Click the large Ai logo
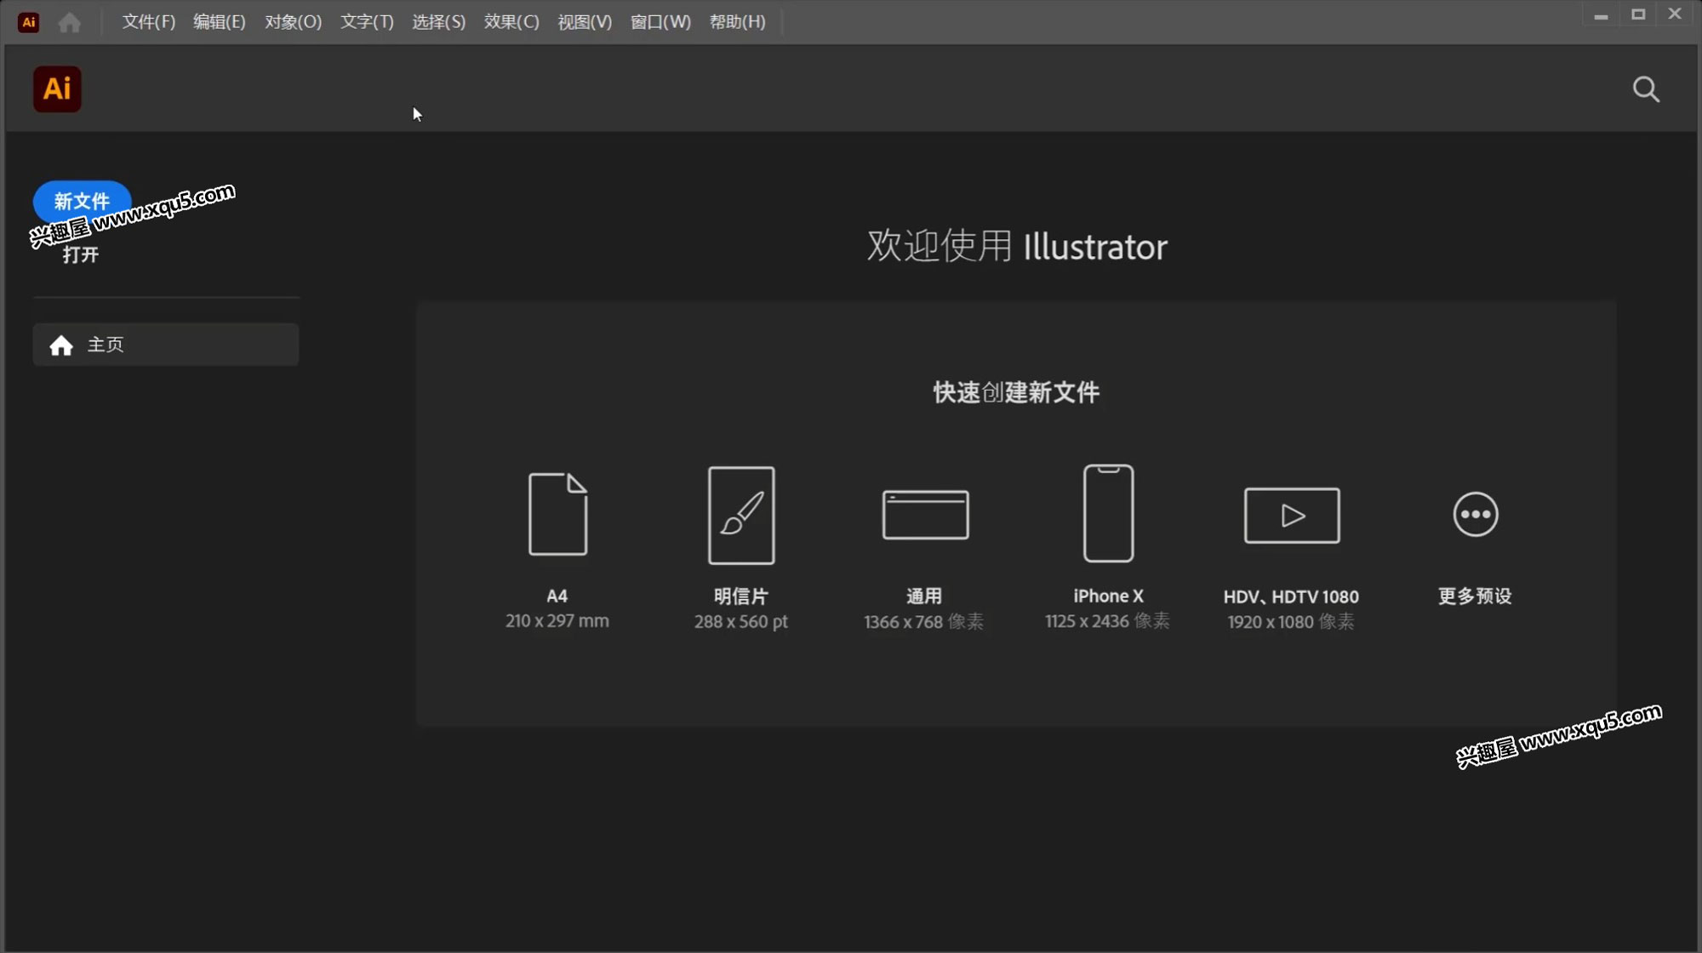1702x953 pixels. click(x=57, y=88)
